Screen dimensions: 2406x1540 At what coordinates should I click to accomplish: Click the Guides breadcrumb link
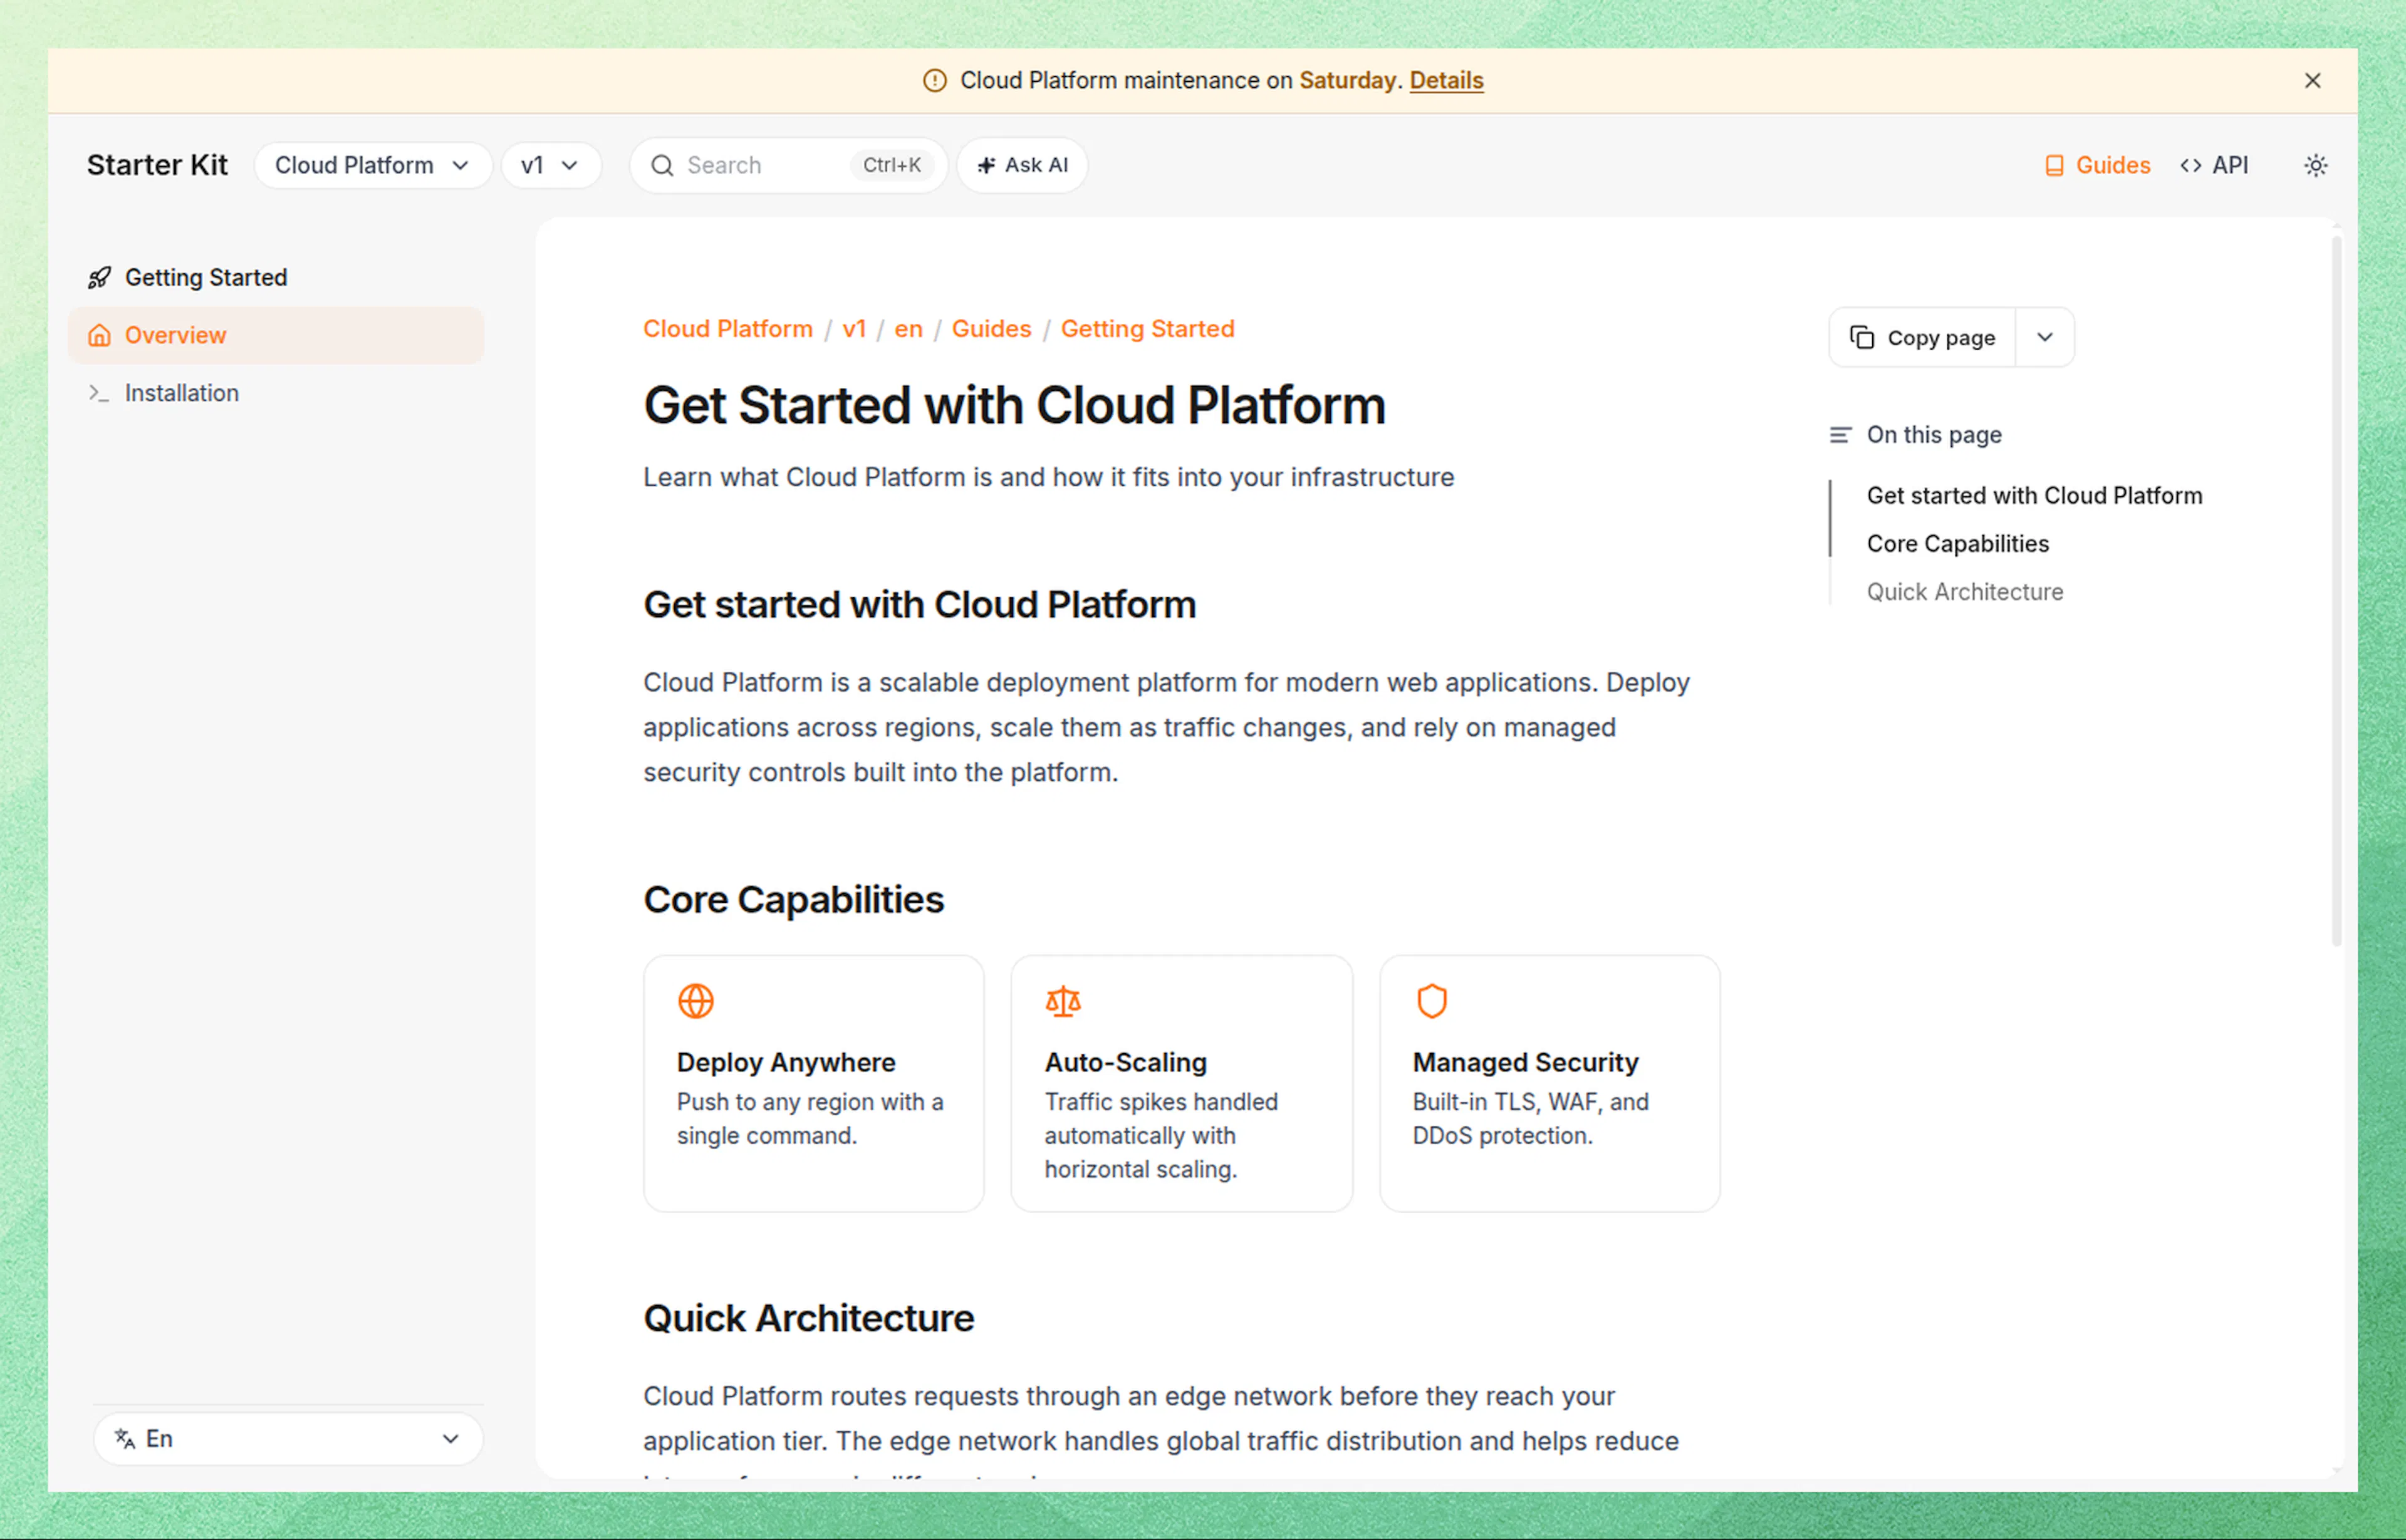point(990,329)
